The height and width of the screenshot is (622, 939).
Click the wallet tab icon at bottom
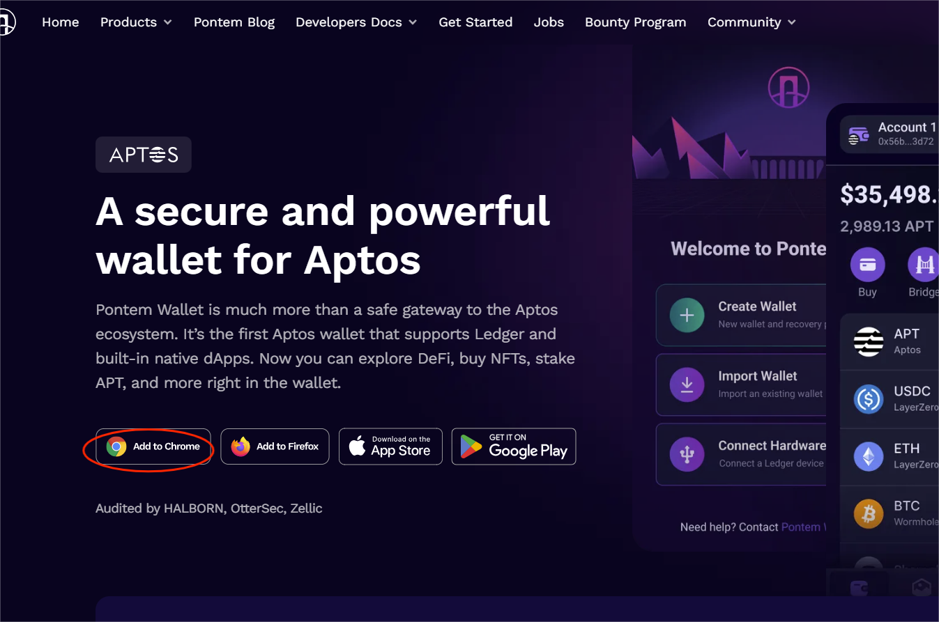859,588
